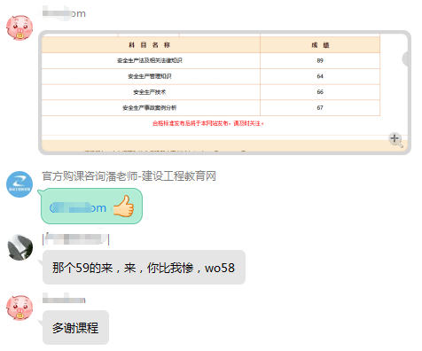Enlarge the image with magnifier plus icon
422x351 pixels.
click(x=396, y=139)
